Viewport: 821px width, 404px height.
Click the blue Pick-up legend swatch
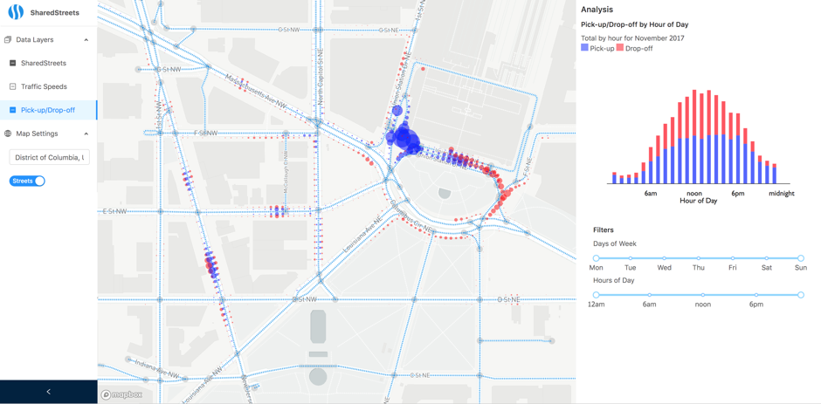click(x=585, y=48)
